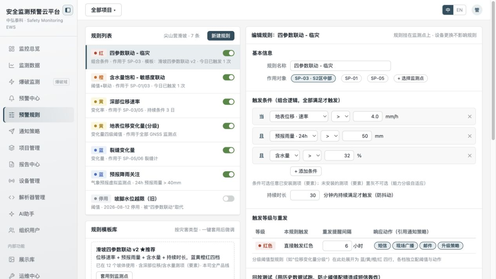Open user avatar 管 menu

477,10
